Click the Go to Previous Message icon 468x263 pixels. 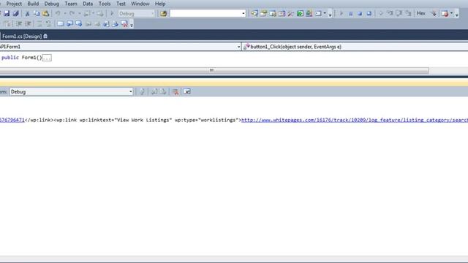(x=154, y=92)
